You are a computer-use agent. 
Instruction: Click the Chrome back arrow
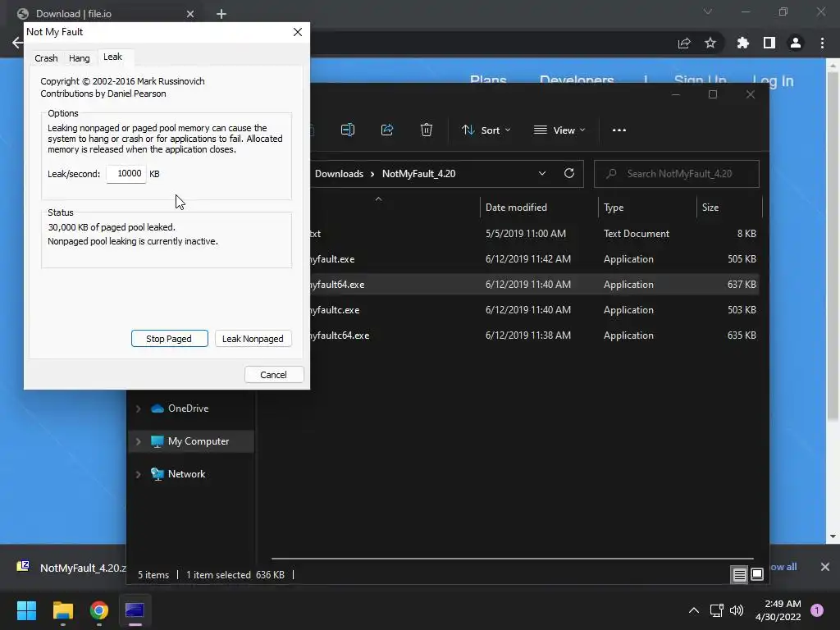click(x=17, y=43)
